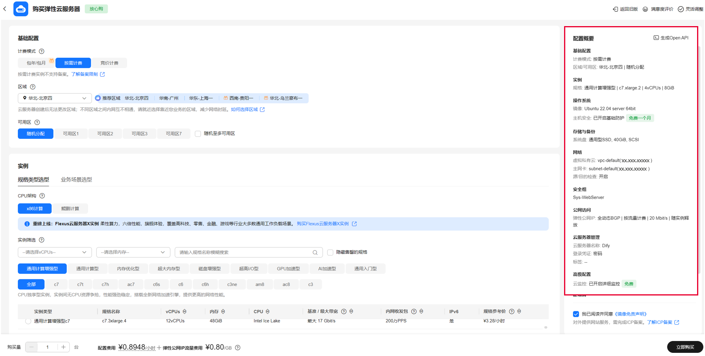Click external link icon after 如何选择区域
The image size is (705, 356).
(x=262, y=110)
